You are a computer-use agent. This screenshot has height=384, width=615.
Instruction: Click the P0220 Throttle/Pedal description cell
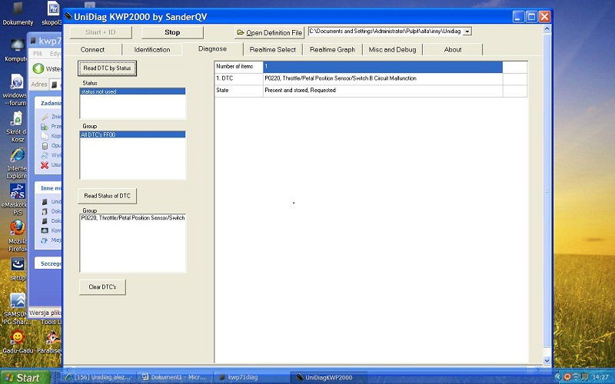click(x=383, y=79)
